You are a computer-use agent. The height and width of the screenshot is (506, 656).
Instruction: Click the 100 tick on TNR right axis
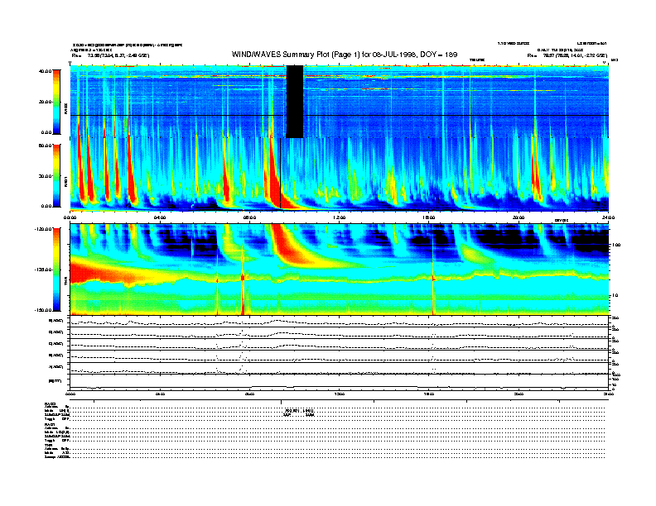616,245
